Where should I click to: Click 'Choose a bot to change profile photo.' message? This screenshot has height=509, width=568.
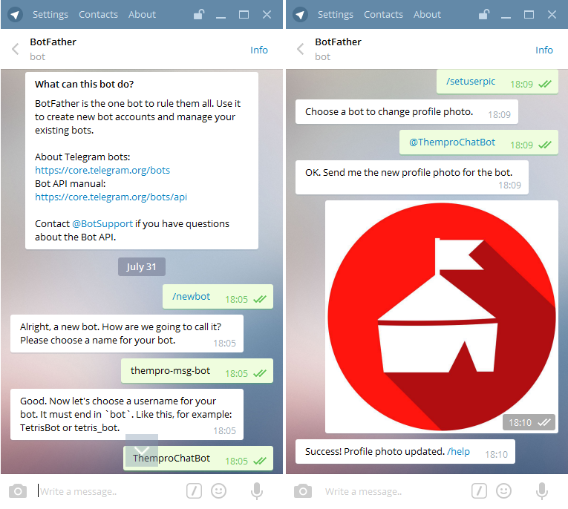click(406, 112)
